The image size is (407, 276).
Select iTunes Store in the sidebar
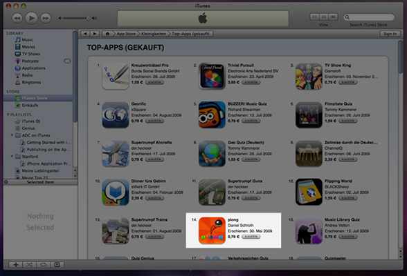pos(38,98)
